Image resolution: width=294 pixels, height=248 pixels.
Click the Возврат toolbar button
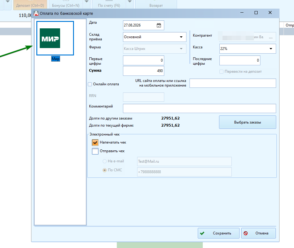(x=156, y=5)
